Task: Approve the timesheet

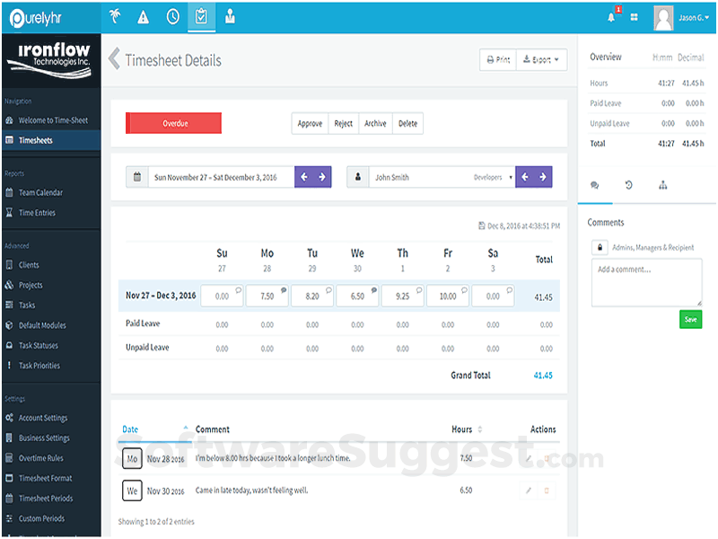Action: pyautogui.click(x=310, y=123)
